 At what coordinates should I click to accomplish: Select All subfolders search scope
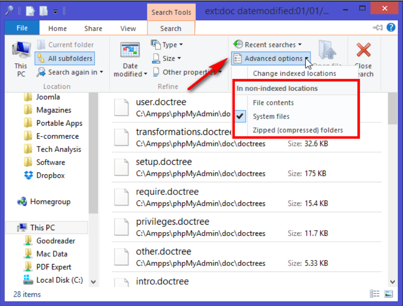(65, 59)
